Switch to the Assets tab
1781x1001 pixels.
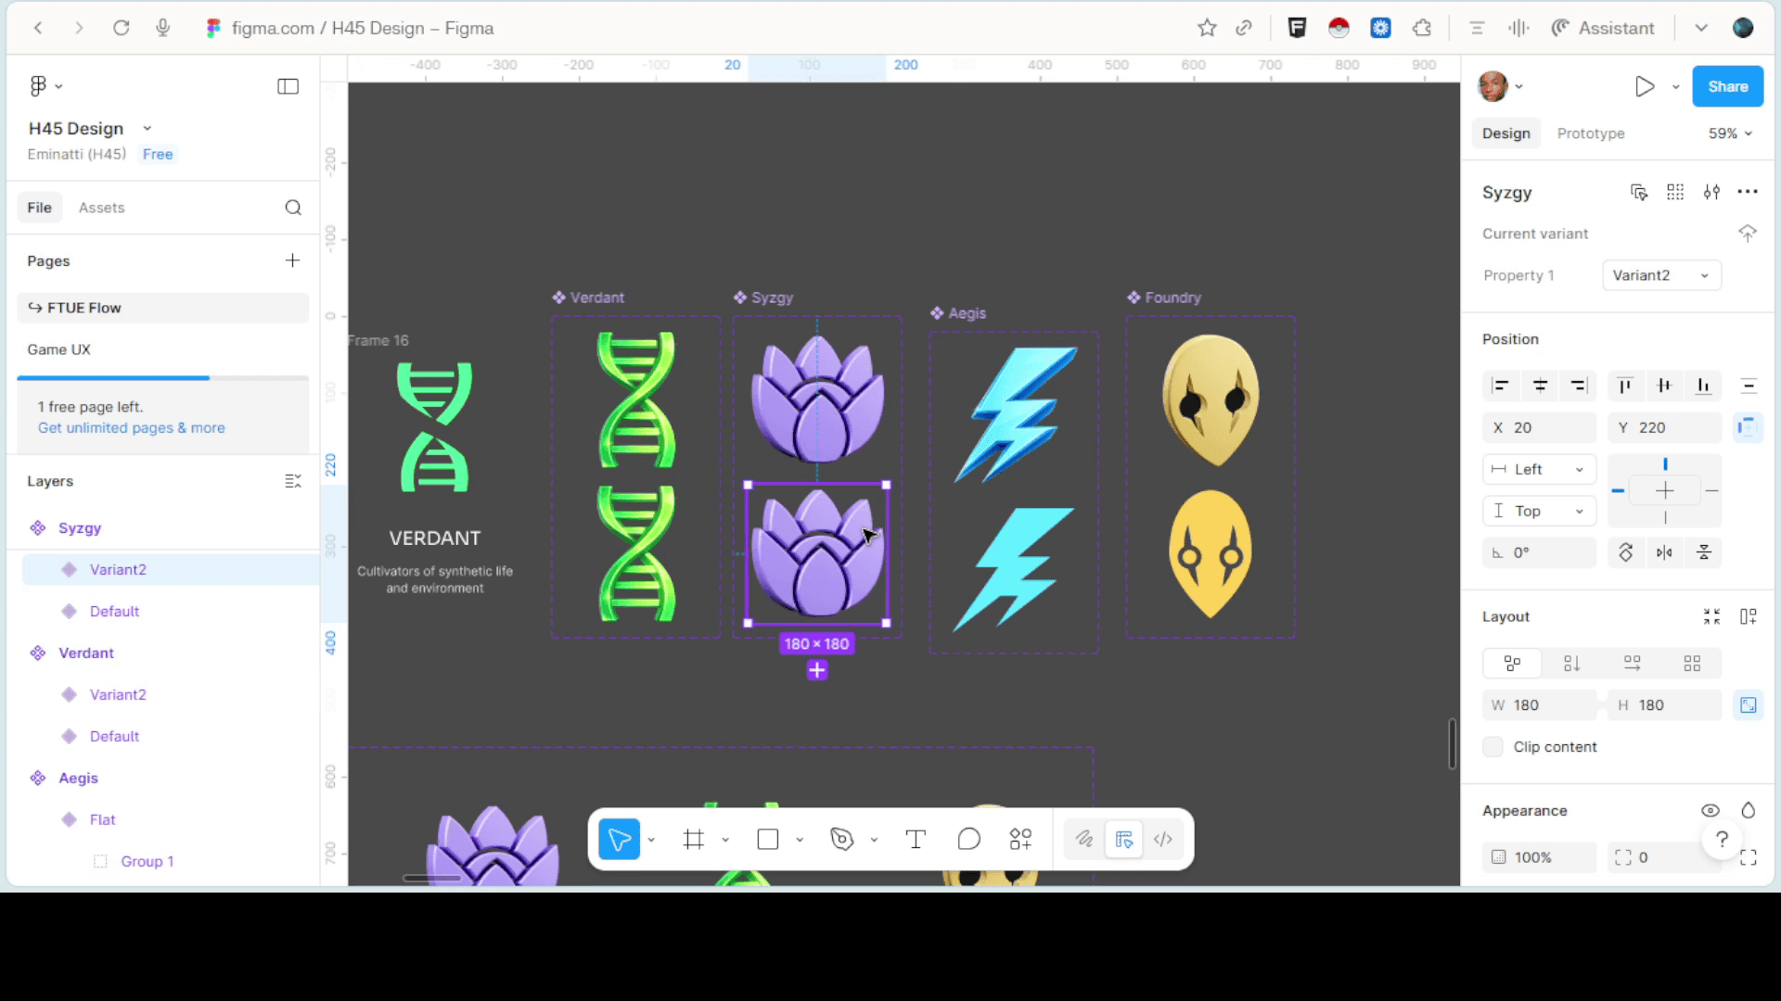click(101, 208)
